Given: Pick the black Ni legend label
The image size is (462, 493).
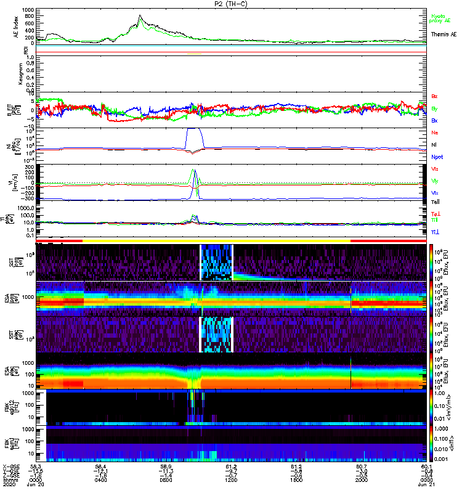Looking at the screenshot, I should [x=434, y=145].
